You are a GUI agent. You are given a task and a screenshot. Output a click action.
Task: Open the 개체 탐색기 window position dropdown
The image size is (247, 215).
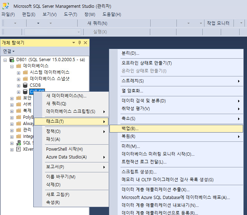pos(74,43)
